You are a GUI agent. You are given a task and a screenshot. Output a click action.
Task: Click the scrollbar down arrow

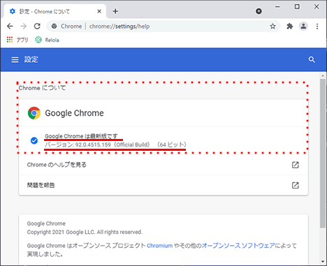pyautogui.click(x=323, y=261)
